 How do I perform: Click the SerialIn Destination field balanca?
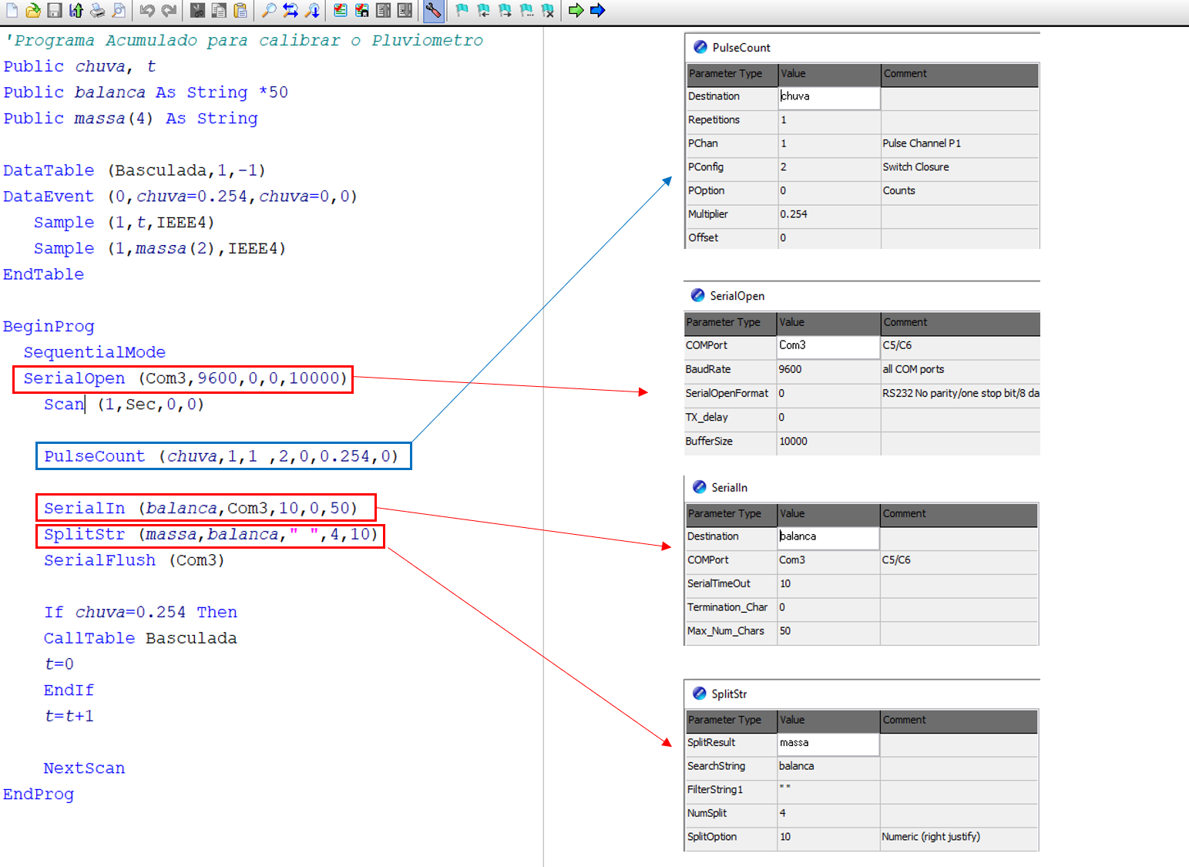point(828,536)
